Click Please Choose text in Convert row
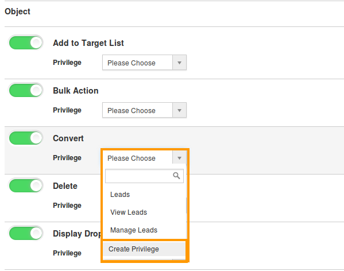Image resolution: width=344 pixels, height=271 pixels. 132,158
